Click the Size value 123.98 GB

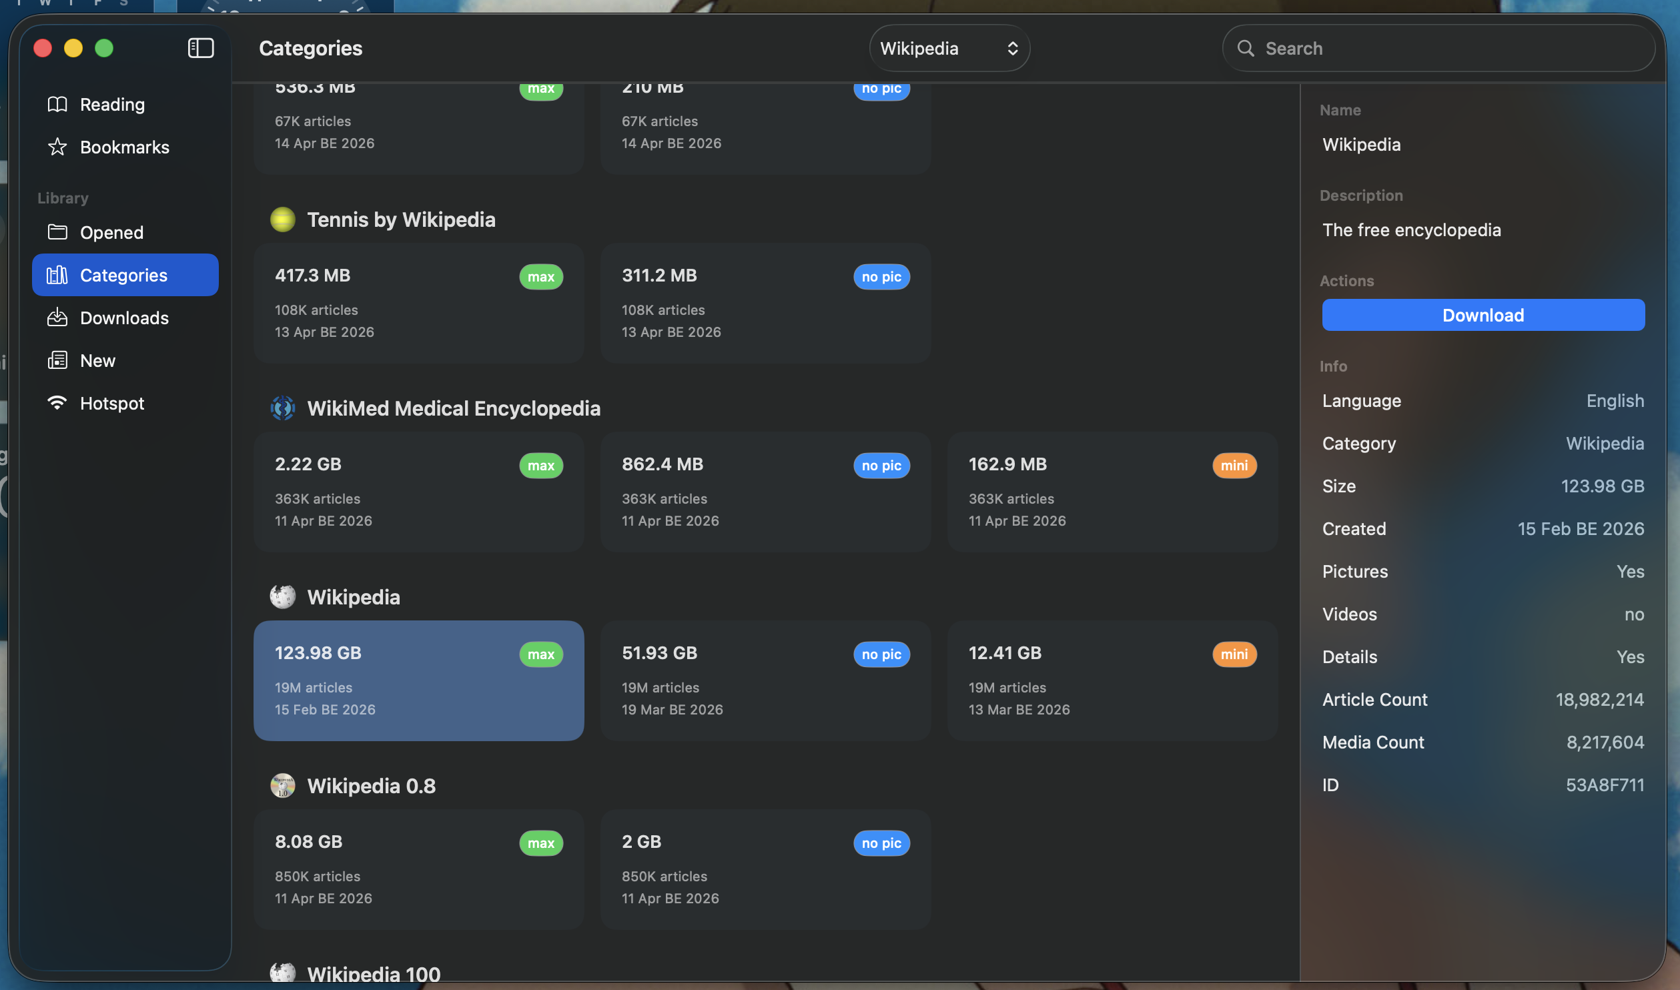point(1602,486)
